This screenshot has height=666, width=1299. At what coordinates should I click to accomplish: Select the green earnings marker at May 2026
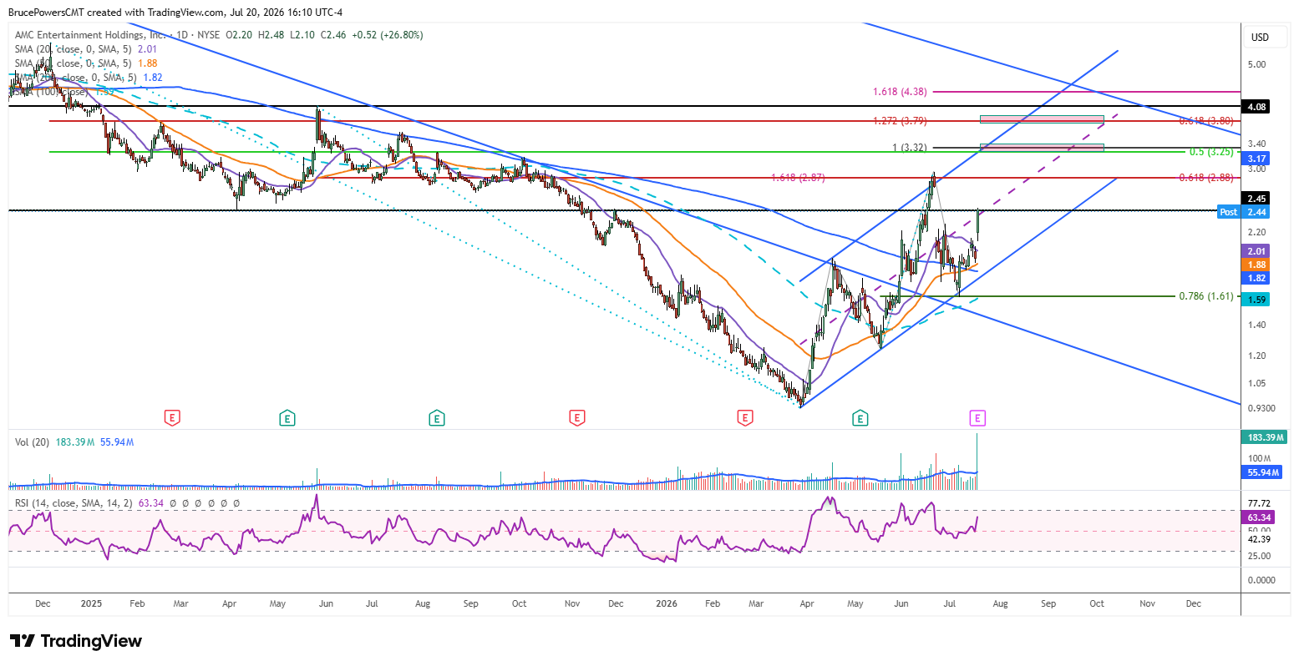860,417
